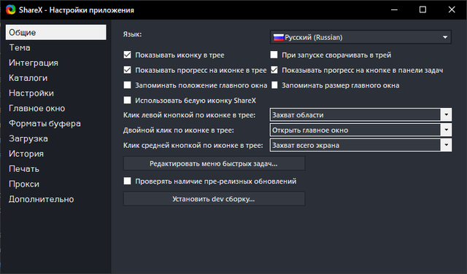
Task: Select the Печать section
Action: point(24,169)
